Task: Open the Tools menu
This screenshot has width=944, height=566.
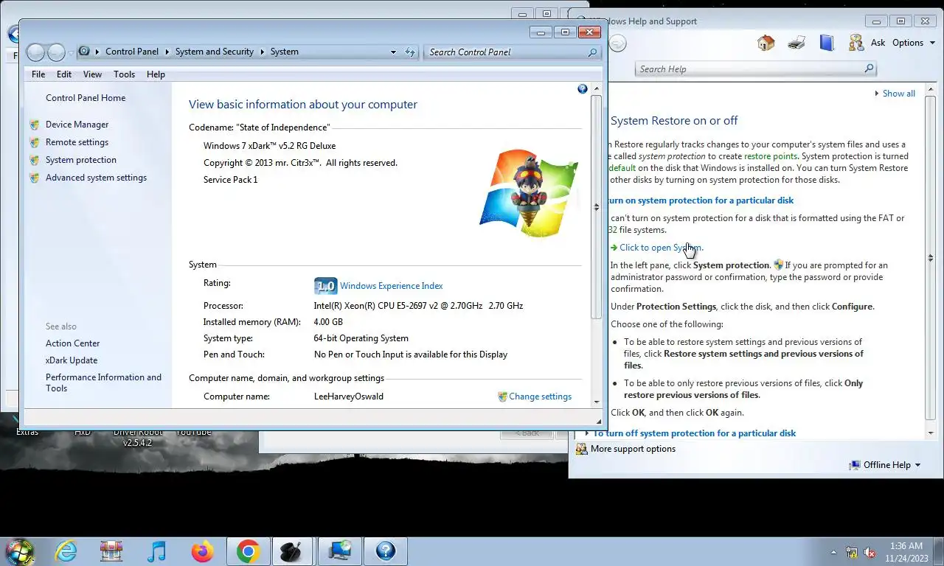Action: [124, 74]
